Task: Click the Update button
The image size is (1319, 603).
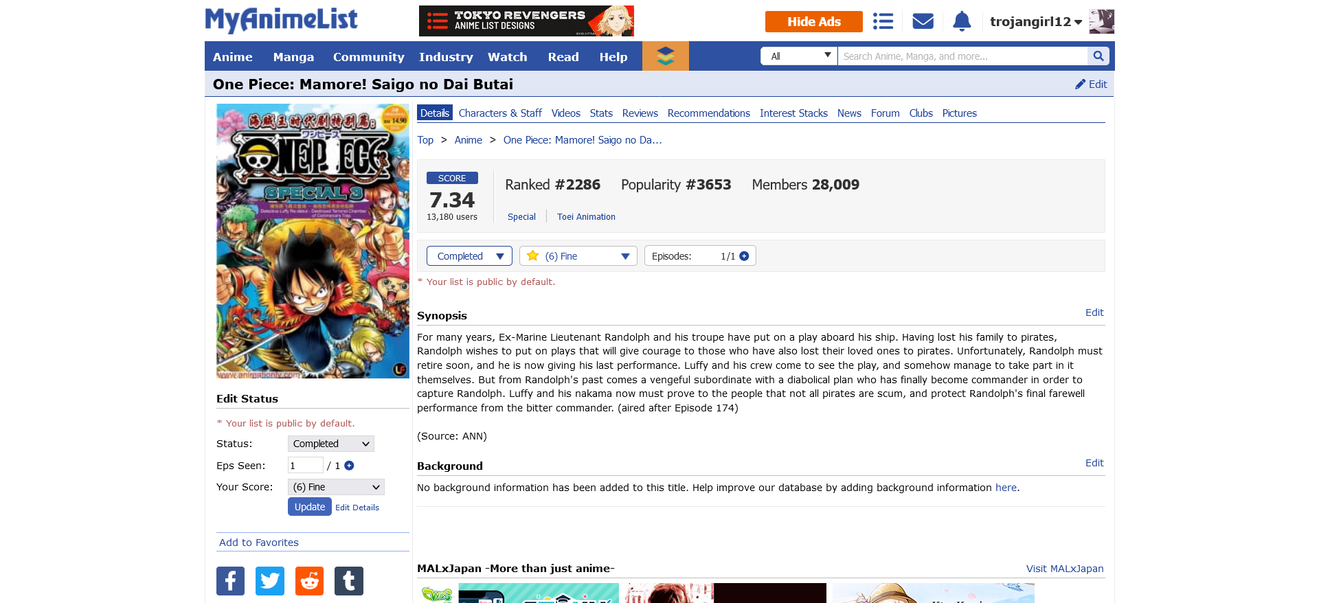Action: coord(310,507)
